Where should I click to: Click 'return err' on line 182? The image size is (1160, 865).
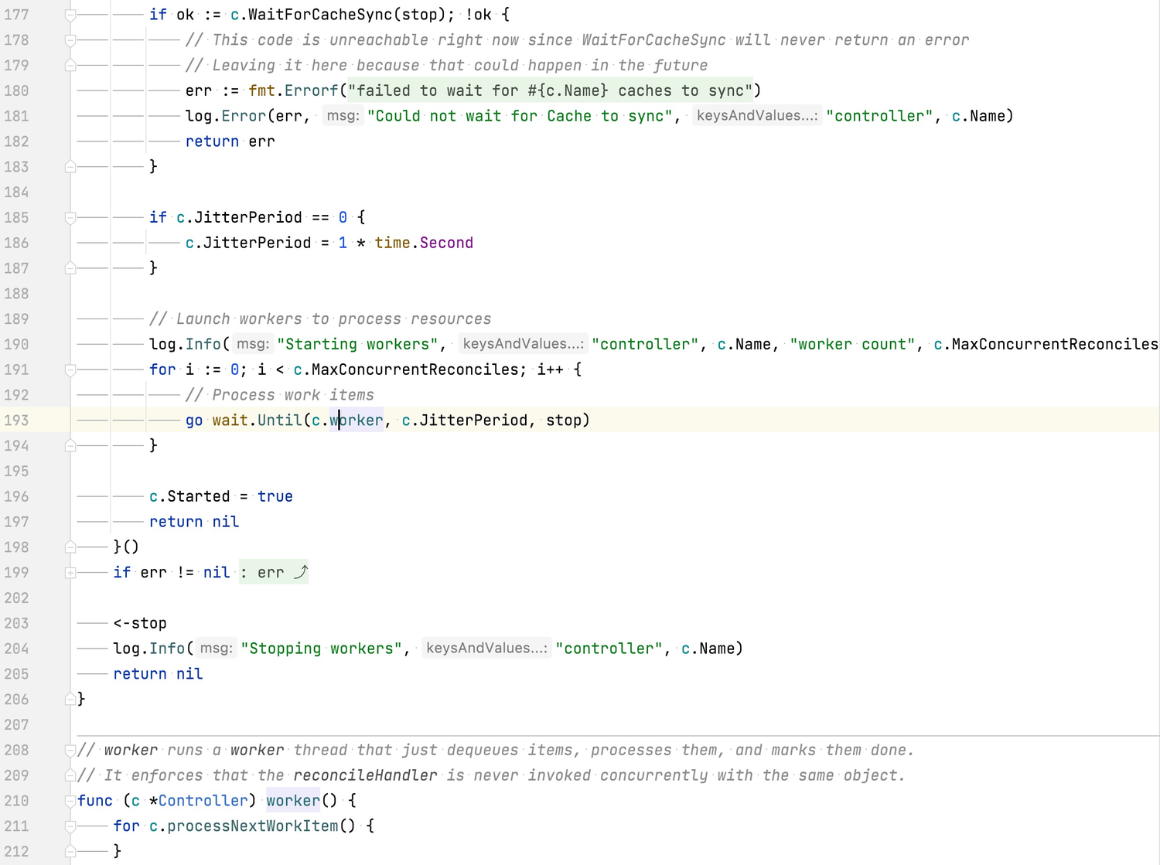pos(230,141)
